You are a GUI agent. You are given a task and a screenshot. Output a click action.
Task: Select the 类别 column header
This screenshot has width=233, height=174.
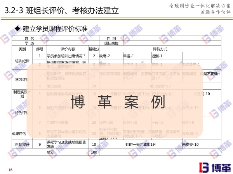click(x=22, y=49)
